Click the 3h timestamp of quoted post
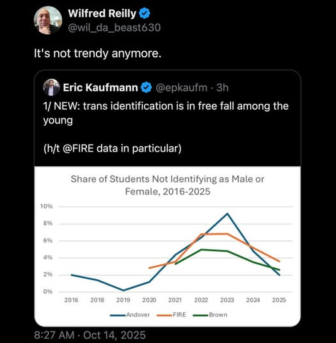 pyautogui.click(x=222, y=88)
